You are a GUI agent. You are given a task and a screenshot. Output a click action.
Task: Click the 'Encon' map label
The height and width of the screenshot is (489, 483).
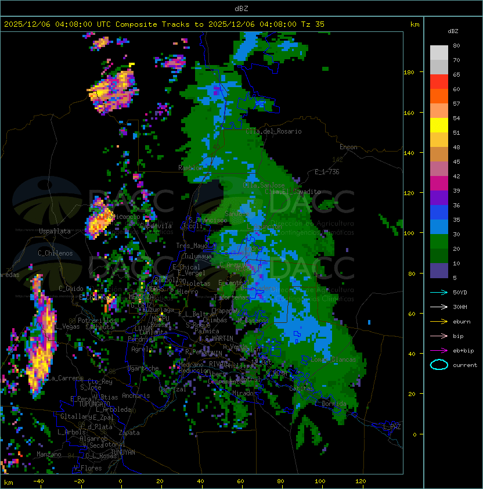[348, 147]
